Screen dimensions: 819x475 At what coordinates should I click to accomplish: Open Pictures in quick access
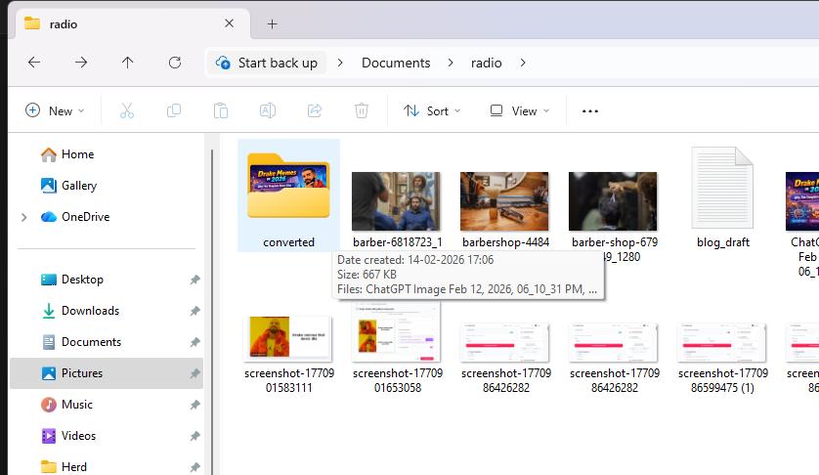pyautogui.click(x=107, y=373)
